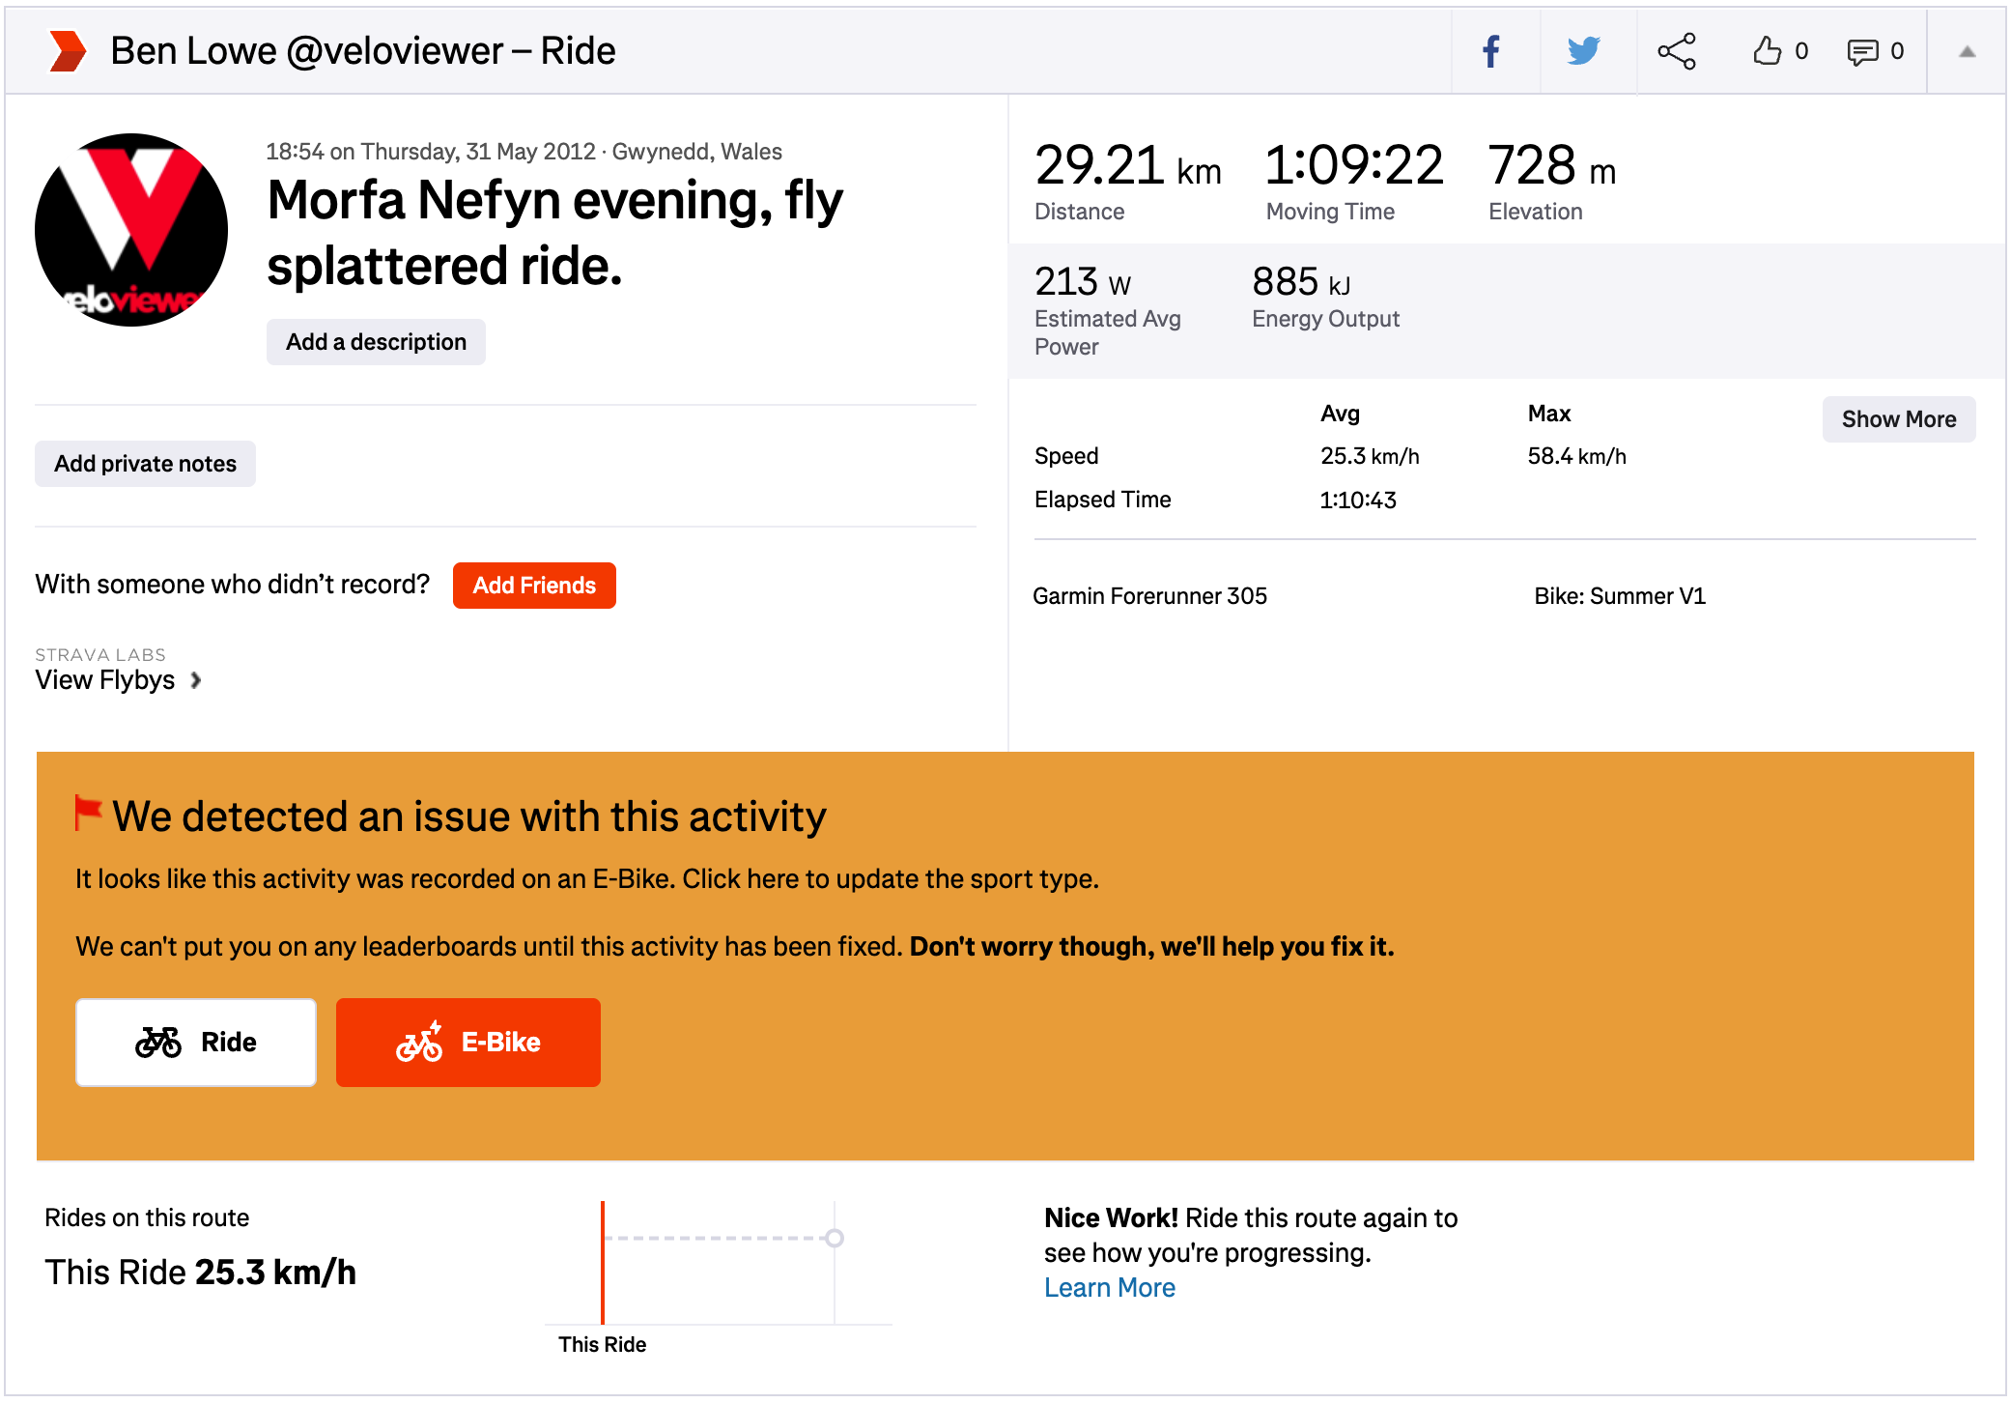Screen dimensions: 2011x1403
Task: Expand stats with Show More
Action: (x=1898, y=419)
